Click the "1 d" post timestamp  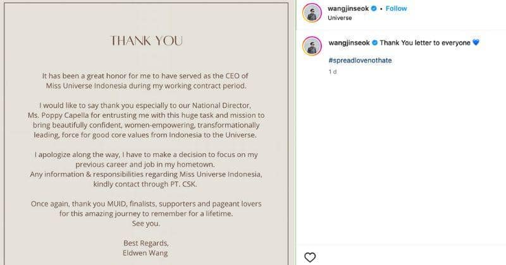coord(333,72)
